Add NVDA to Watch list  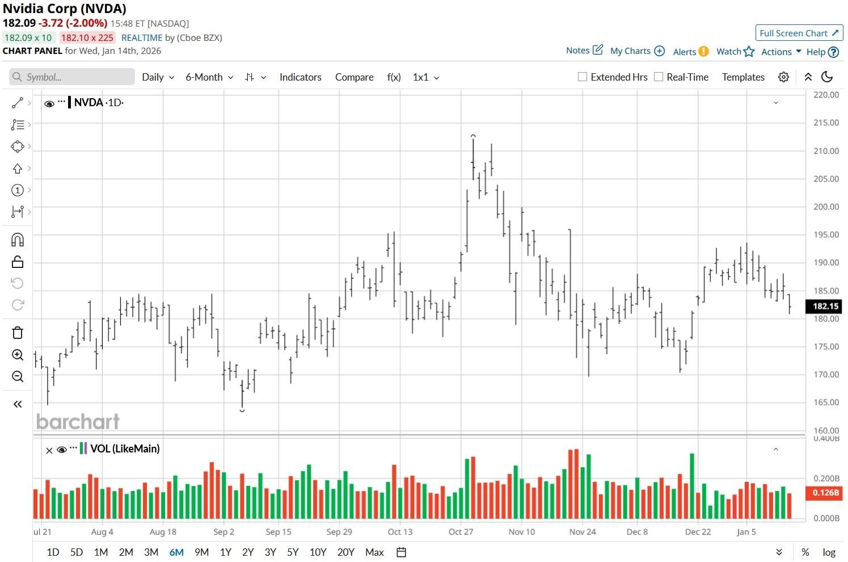coord(735,52)
